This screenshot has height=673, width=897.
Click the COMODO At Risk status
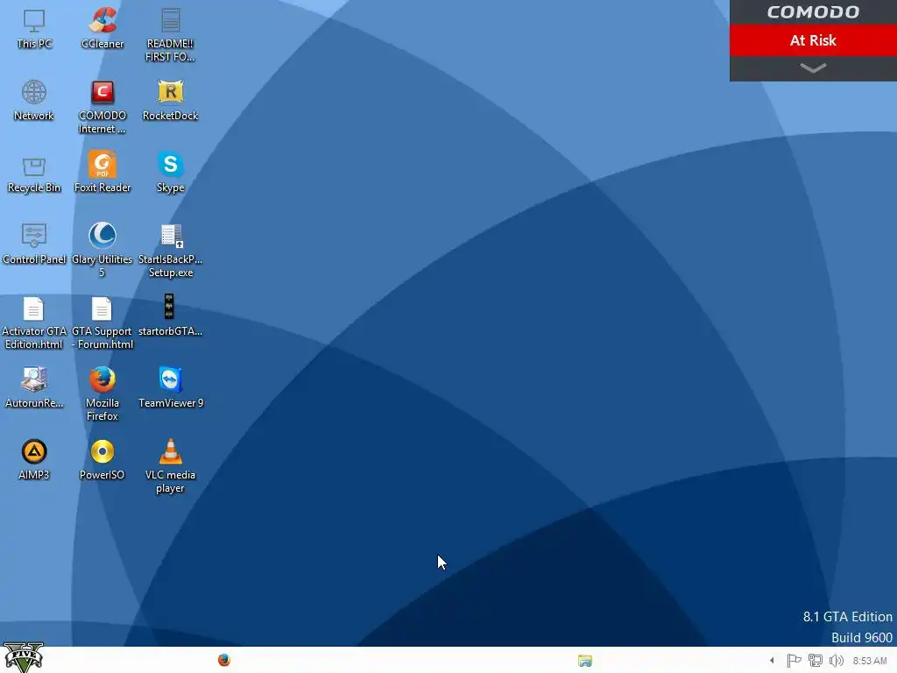(x=813, y=40)
